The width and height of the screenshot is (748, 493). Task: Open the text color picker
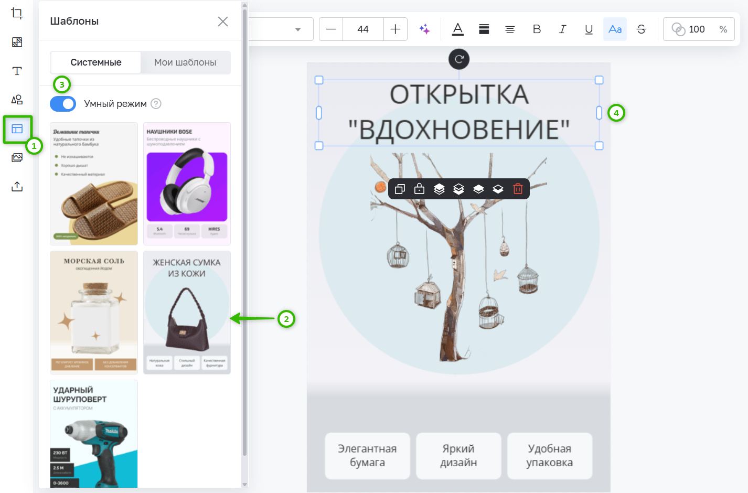point(458,29)
